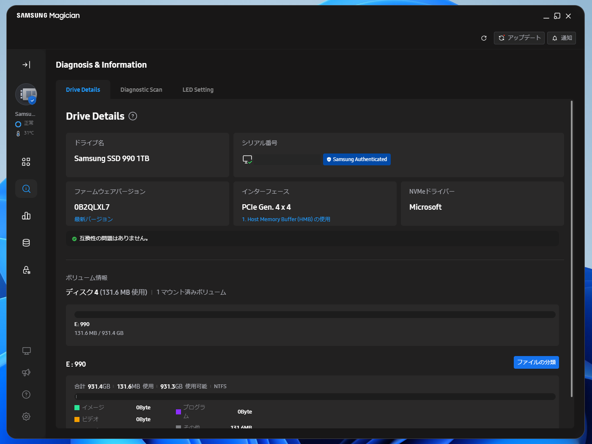
Task: Click the 正常 drive status indicator
Action: (x=25, y=123)
